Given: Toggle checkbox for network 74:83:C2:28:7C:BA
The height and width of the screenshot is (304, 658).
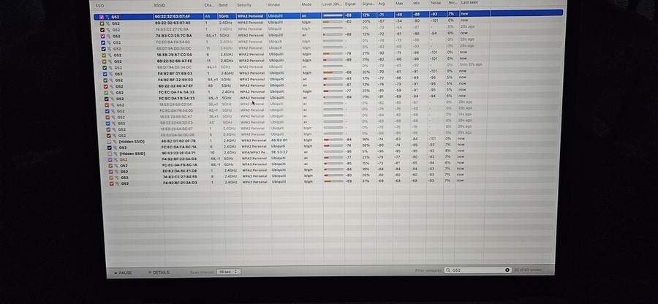Looking at the screenshot, I should pyautogui.click(x=102, y=34).
